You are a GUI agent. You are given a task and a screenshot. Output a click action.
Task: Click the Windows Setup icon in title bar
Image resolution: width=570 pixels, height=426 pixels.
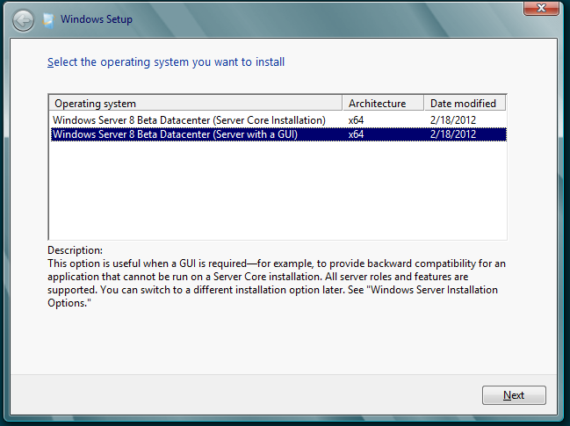(48, 20)
